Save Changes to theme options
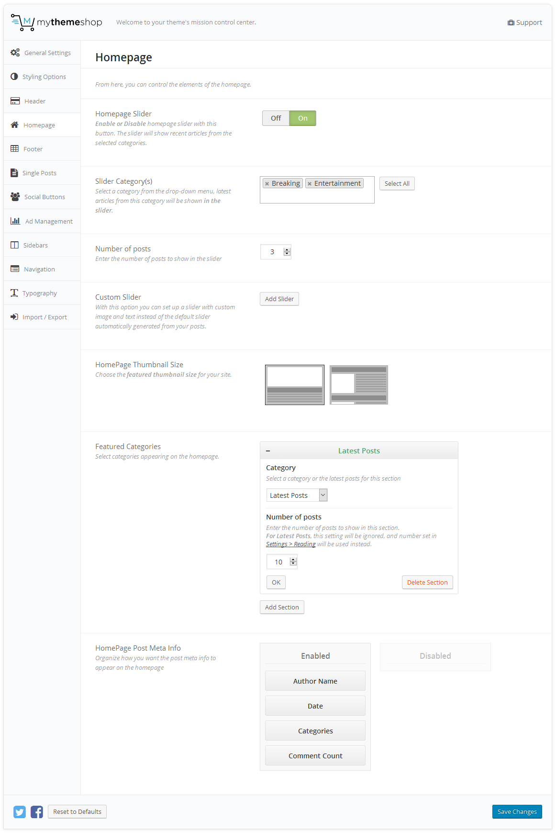 [517, 812]
